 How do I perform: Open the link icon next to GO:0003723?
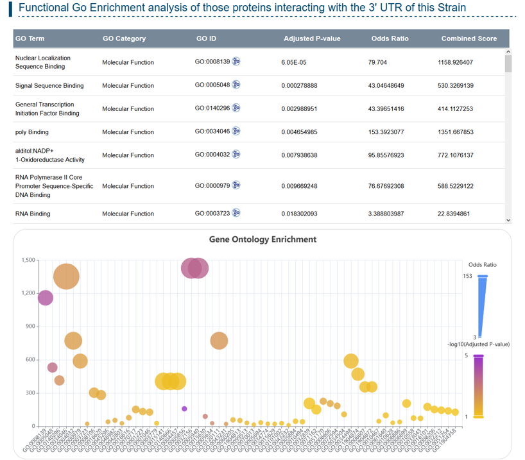pyautogui.click(x=236, y=214)
